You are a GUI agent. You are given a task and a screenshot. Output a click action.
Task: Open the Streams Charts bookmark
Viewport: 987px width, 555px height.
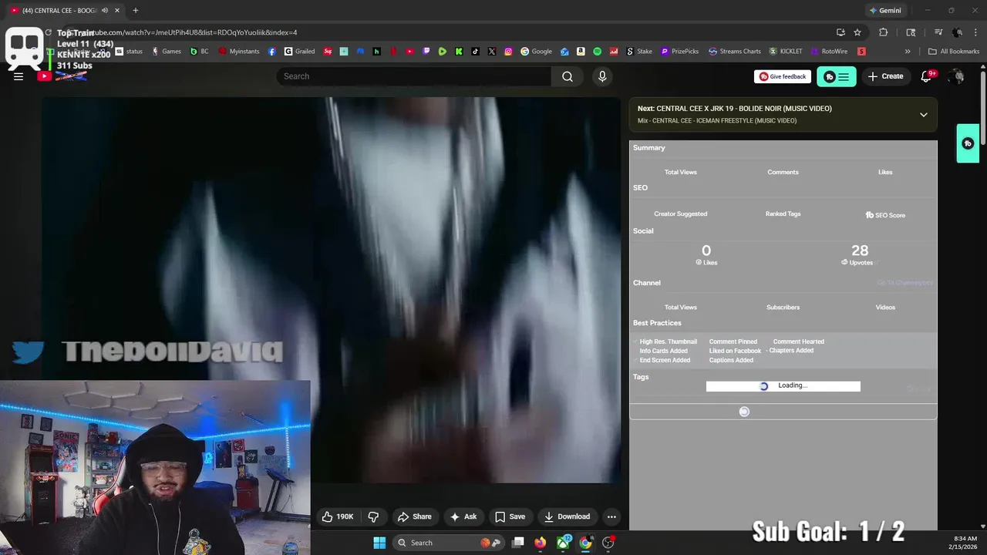(x=734, y=52)
